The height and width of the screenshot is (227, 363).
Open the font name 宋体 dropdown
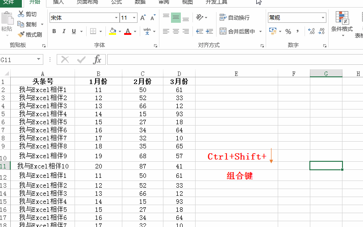coord(116,17)
